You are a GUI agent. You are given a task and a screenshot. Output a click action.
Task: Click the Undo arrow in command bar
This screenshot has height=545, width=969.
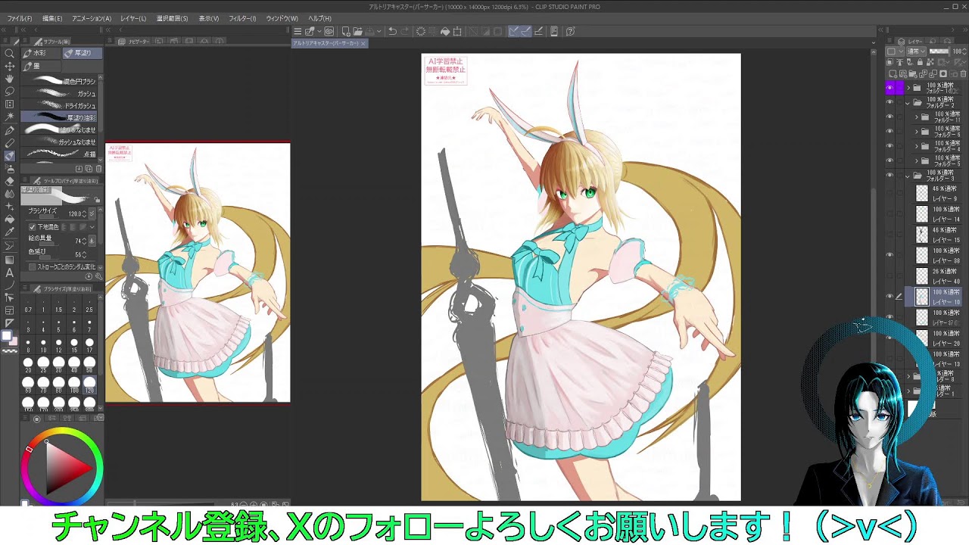click(392, 31)
